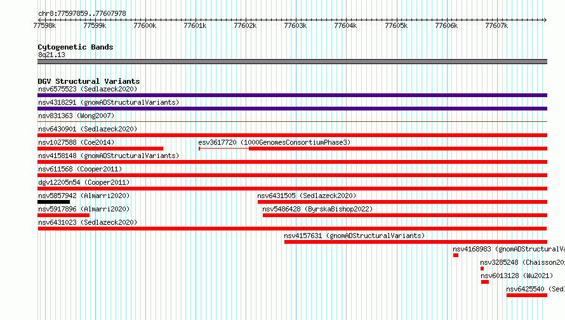Click the nsv4157631 (gnomADStructuralVariants) label

pyautogui.click(x=354, y=236)
